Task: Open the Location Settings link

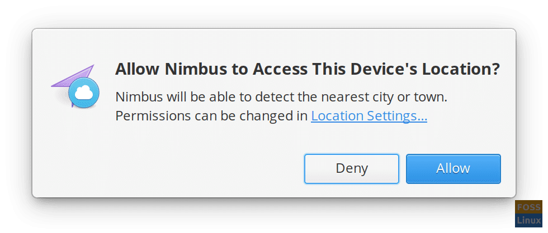Action: coord(369,116)
